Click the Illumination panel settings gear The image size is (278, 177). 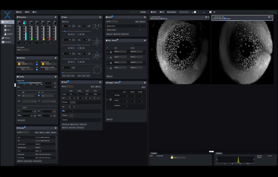coord(56,17)
